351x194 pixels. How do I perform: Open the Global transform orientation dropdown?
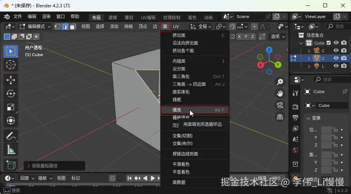pyautogui.click(x=200, y=27)
